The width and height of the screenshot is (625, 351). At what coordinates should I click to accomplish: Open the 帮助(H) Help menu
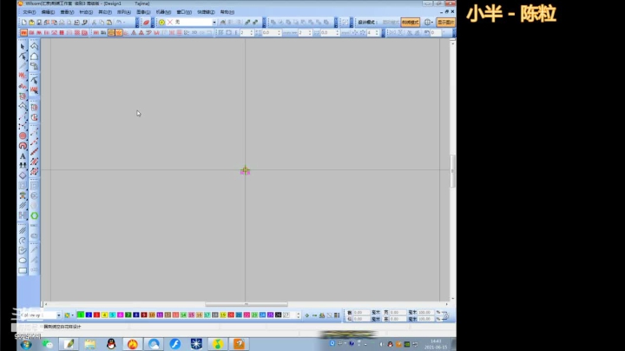pyautogui.click(x=227, y=12)
